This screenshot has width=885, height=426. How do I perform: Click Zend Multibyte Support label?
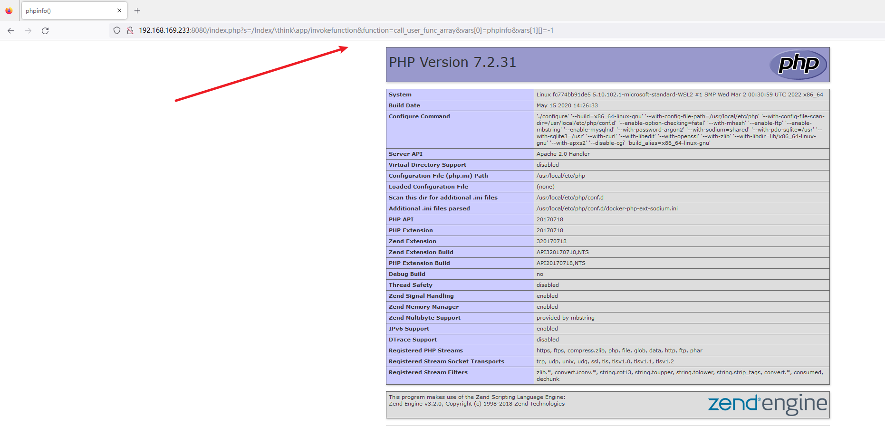click(x=424, y=318)
